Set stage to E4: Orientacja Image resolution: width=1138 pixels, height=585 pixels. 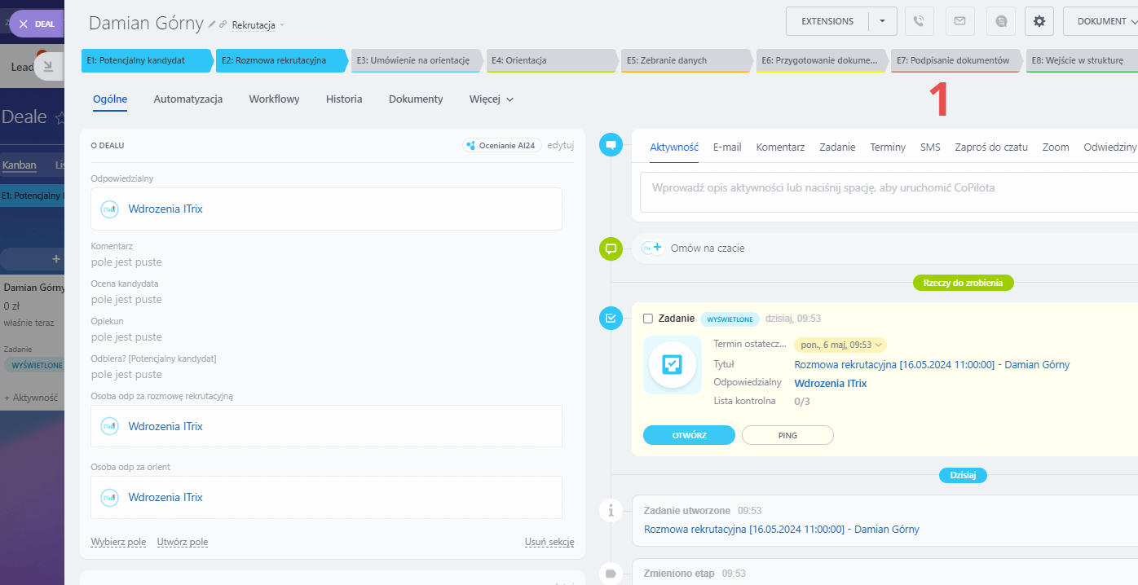pos(550,60)
